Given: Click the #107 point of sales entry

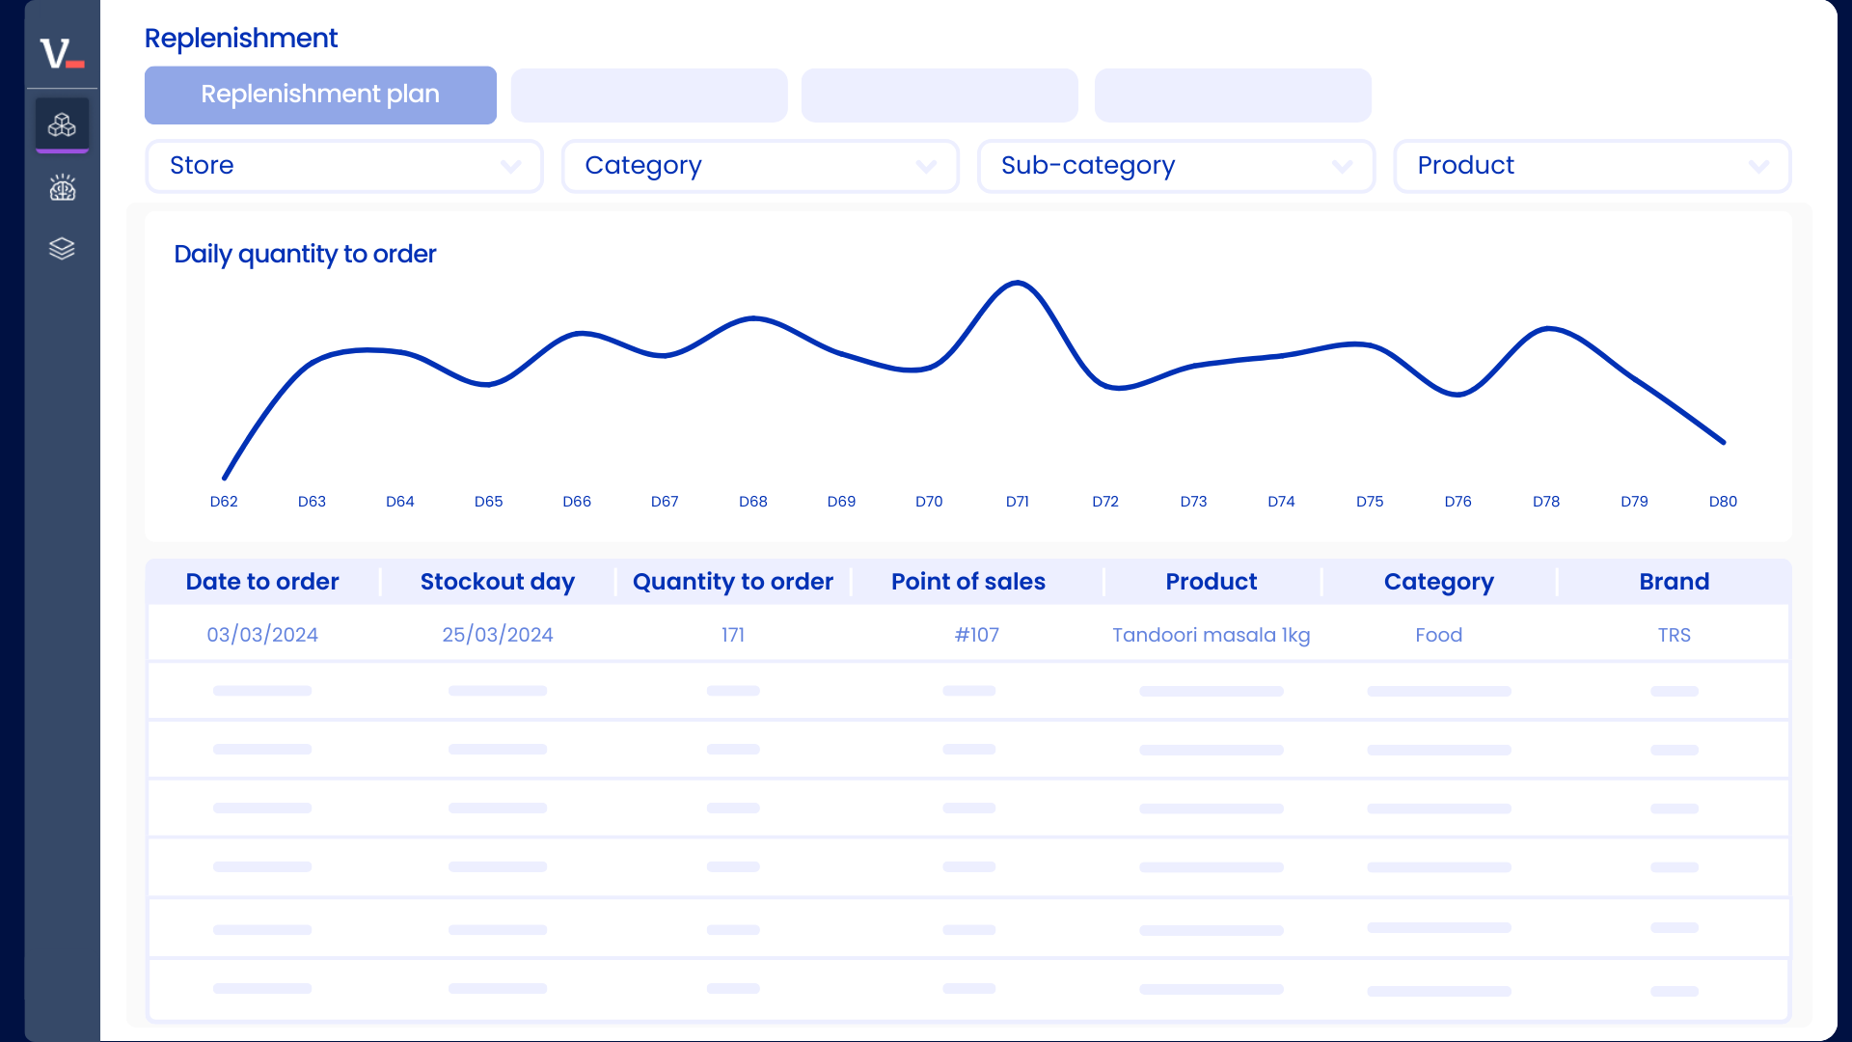Looking at the screenshot, I should 977,635.
